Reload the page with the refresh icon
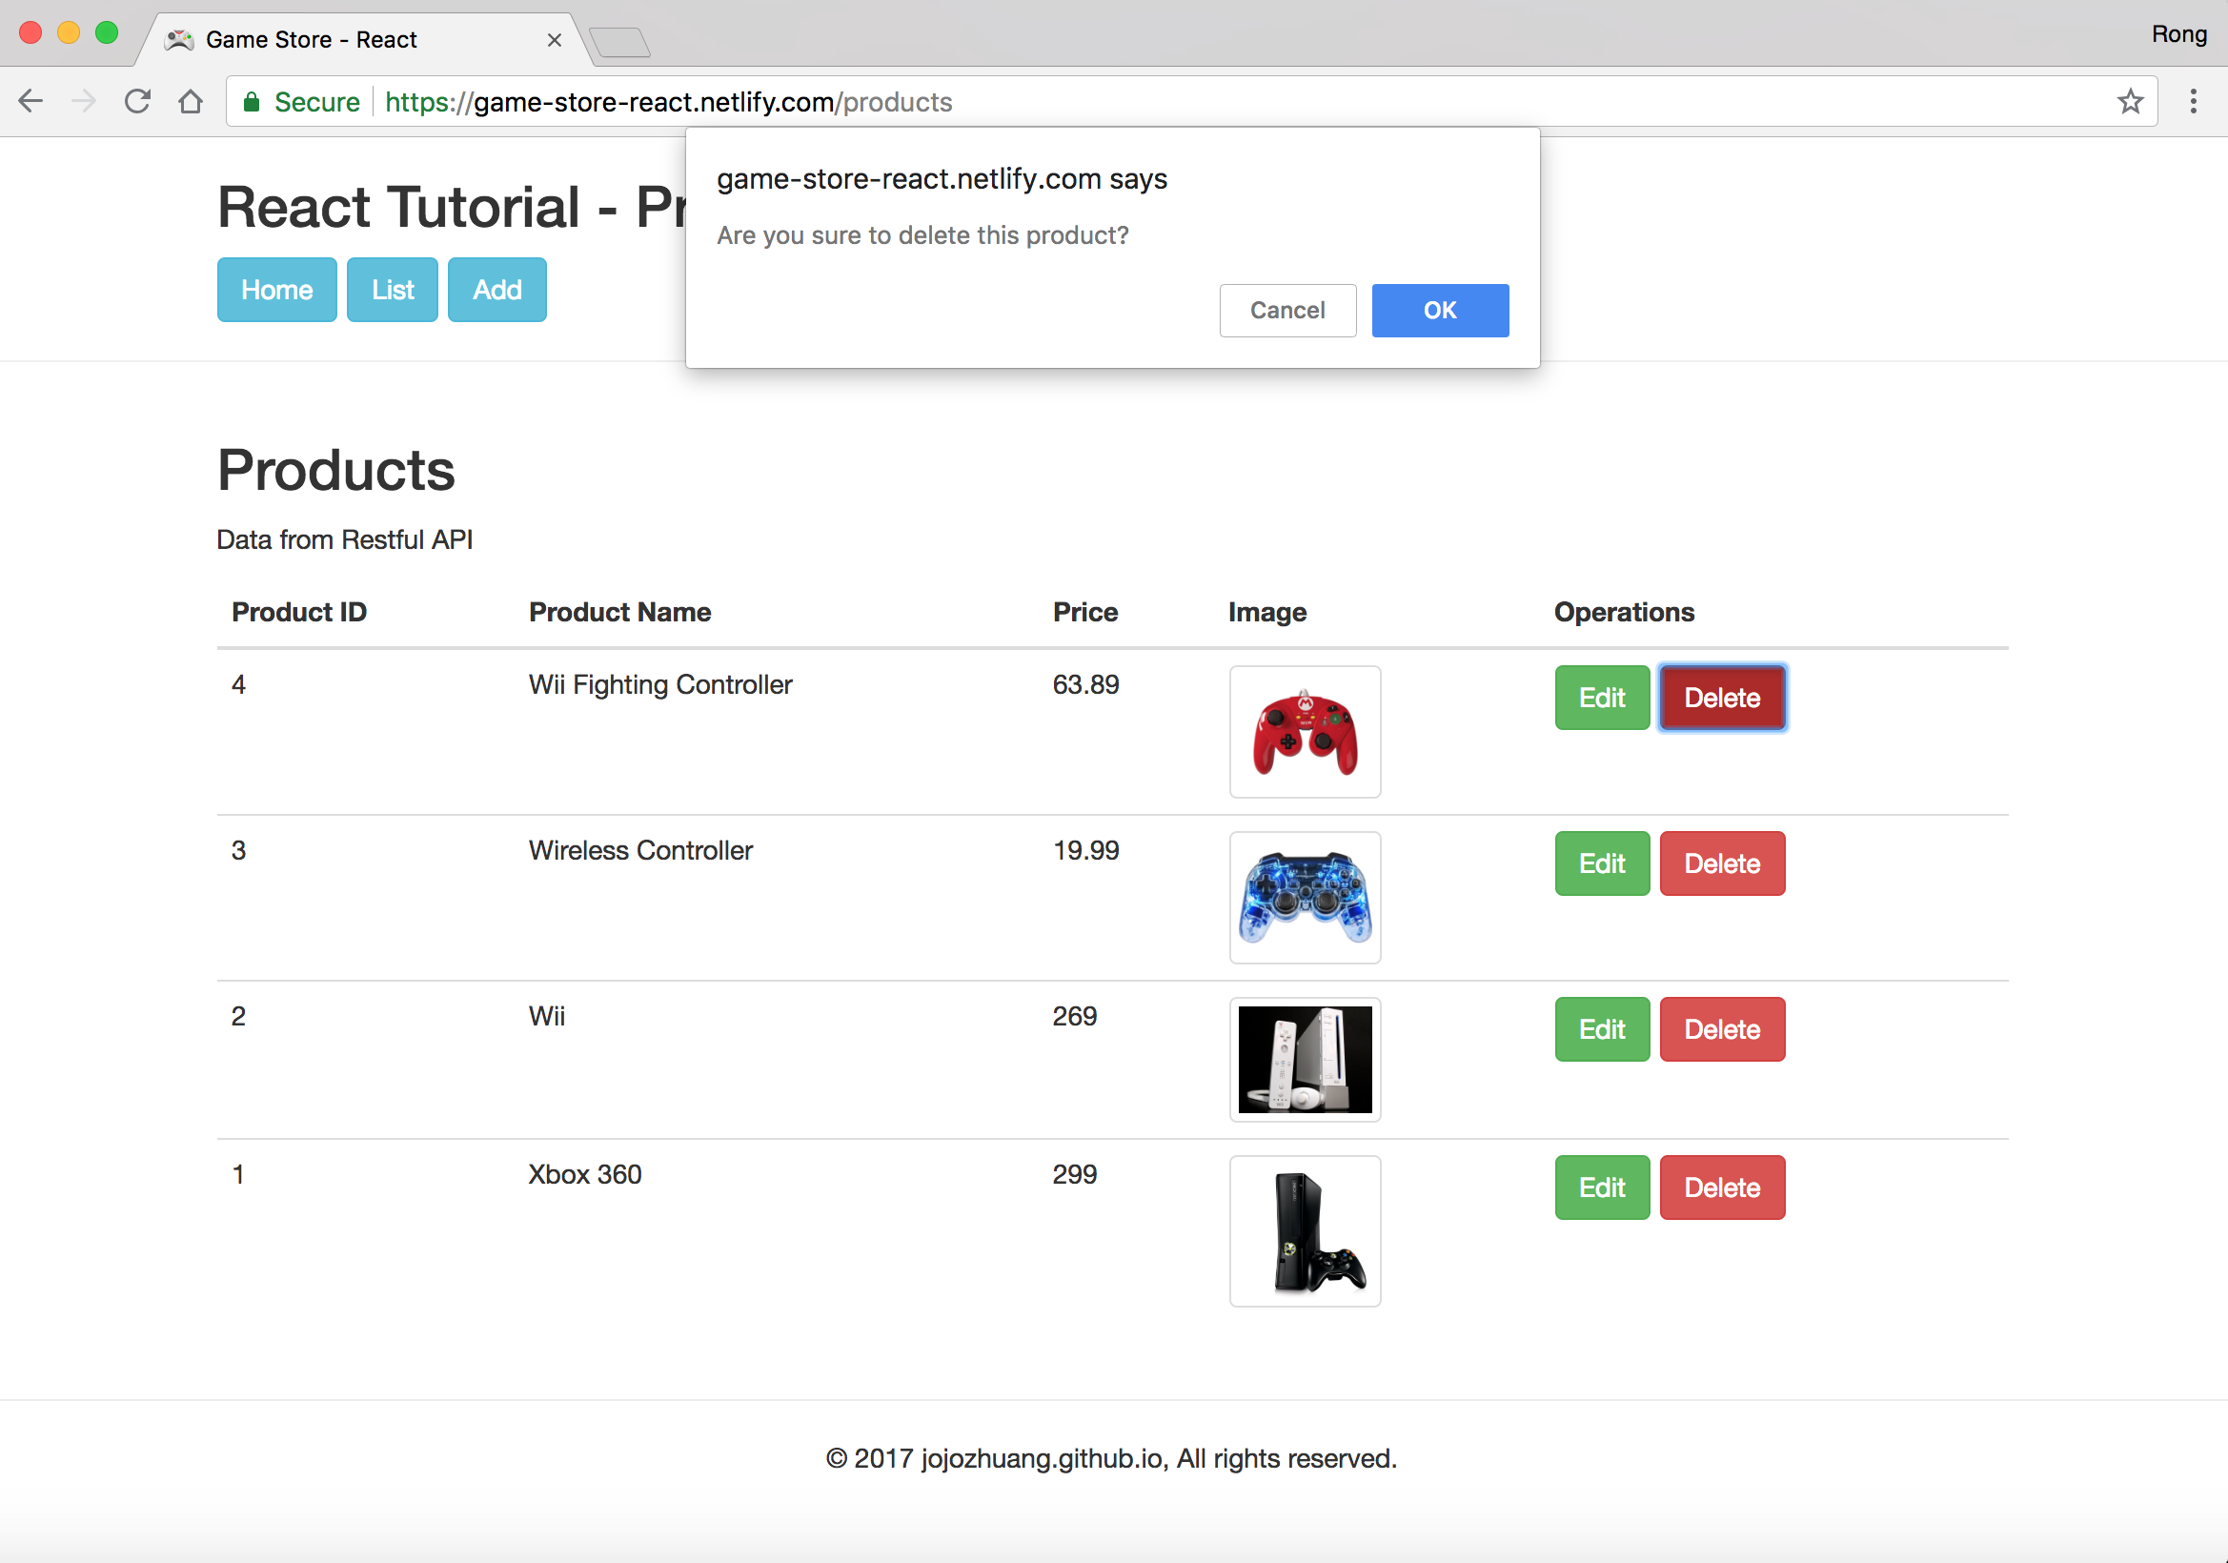 coord(138,101)
